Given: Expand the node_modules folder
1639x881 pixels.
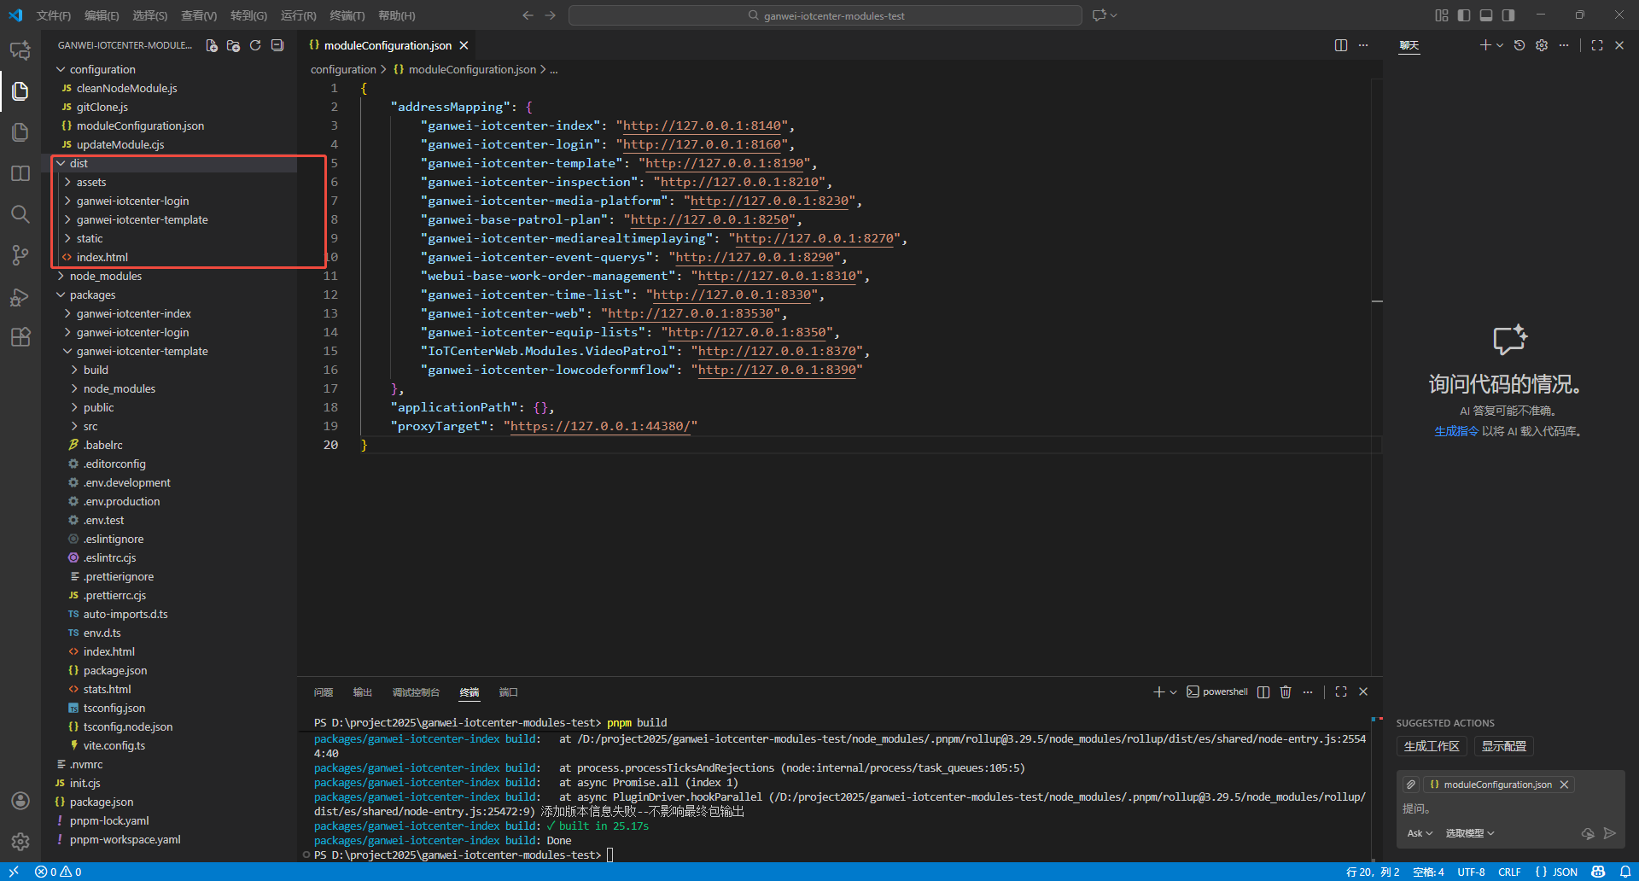Looking at the screenshot, I should (106, 276).
